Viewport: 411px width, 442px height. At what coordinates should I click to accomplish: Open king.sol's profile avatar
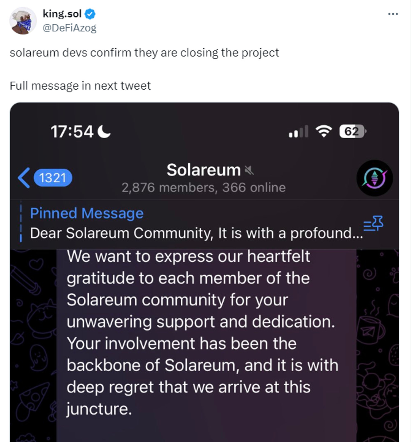[23, 21]
